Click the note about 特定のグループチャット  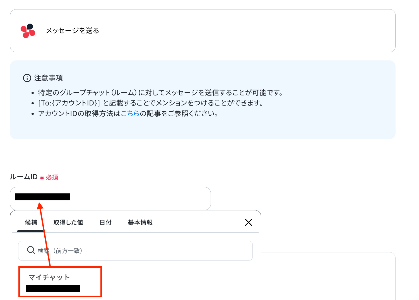pos(161,93)
